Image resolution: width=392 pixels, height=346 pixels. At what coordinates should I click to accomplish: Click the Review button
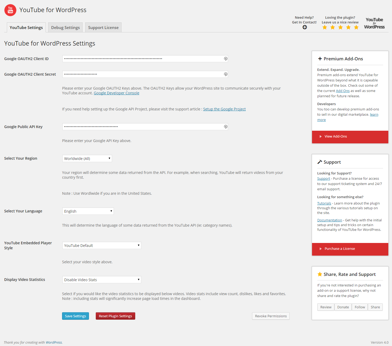tap(326, 307)
